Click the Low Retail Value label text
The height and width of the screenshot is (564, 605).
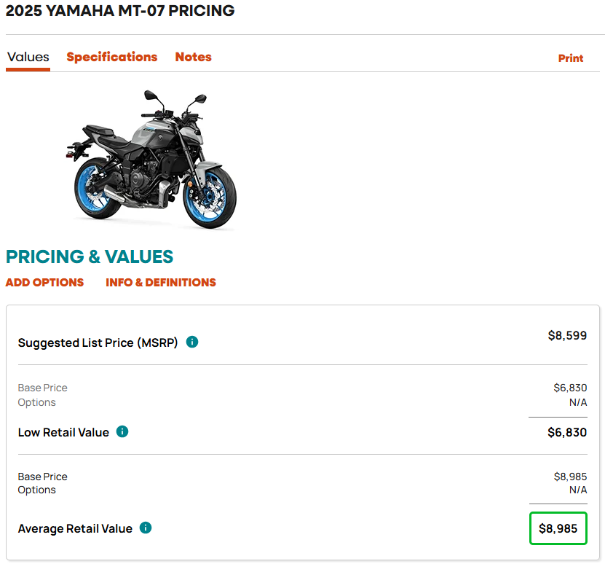[x=63, y=433]
